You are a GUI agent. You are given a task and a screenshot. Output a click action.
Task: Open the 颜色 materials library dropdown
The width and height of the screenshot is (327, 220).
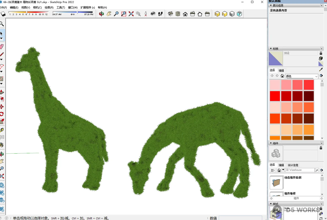(x=316, y=76)
